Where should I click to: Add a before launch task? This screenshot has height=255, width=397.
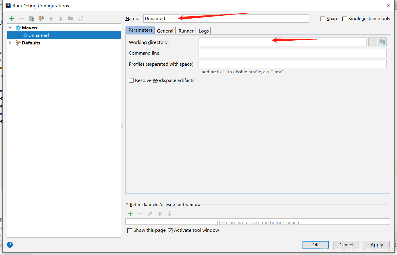click(x=130, y=214)
